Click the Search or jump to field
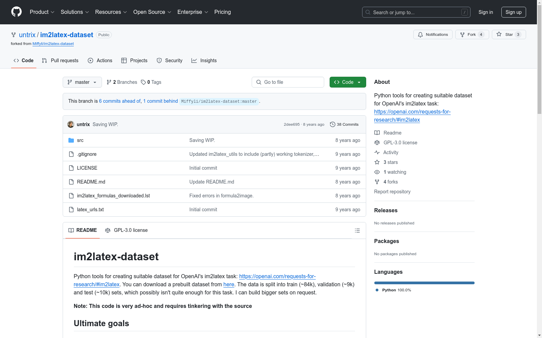This screenshot has height=338, width=542. click(x=416, y=12)
